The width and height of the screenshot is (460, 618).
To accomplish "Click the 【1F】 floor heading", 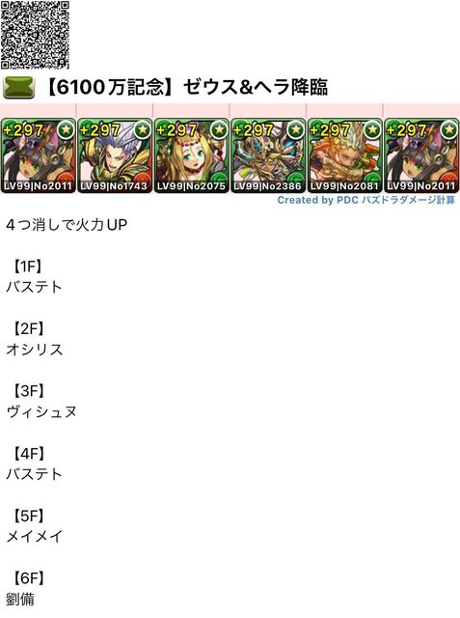I will 27,267.
